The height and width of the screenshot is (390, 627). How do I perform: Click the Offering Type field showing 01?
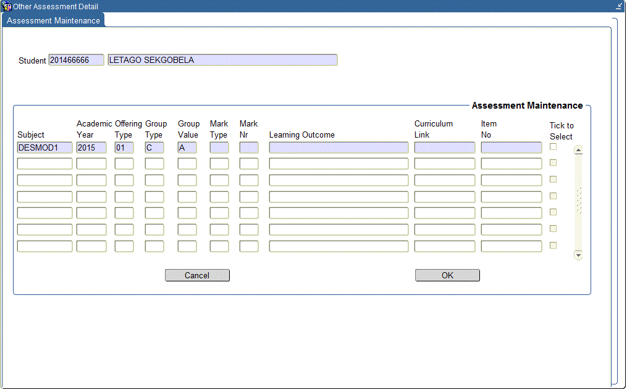coord(122,147)
